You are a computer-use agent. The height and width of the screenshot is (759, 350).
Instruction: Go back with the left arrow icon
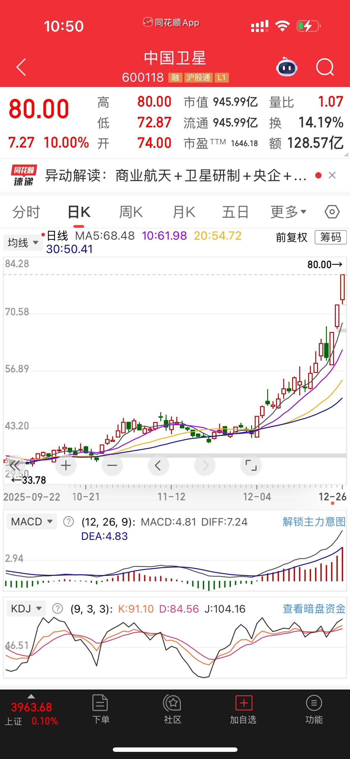[21, 67]
